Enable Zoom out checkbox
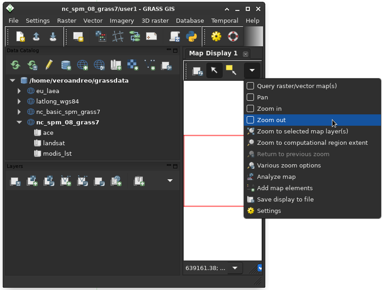The height and width of the screenshot is (290, 385). click(250, 120)
